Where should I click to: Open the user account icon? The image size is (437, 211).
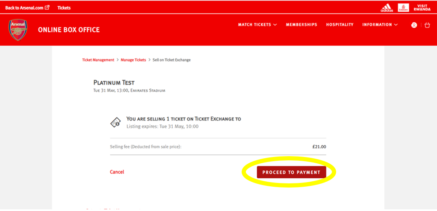coord(414,25)
